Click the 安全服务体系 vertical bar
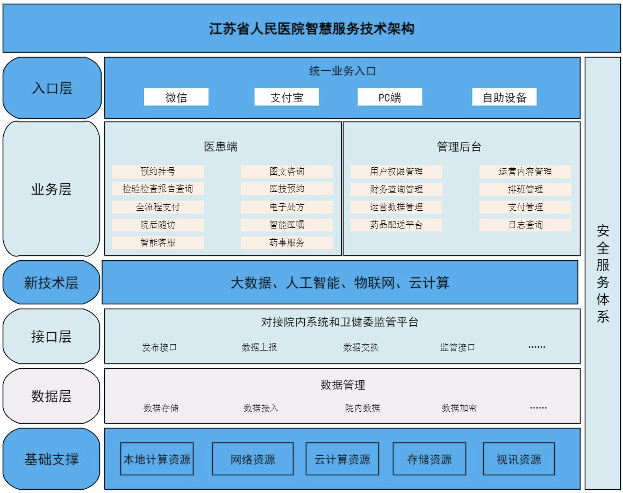623x493 pixels. (603, 273)
